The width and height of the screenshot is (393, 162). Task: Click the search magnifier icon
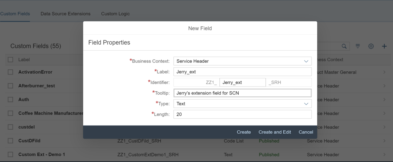point(344,46)
